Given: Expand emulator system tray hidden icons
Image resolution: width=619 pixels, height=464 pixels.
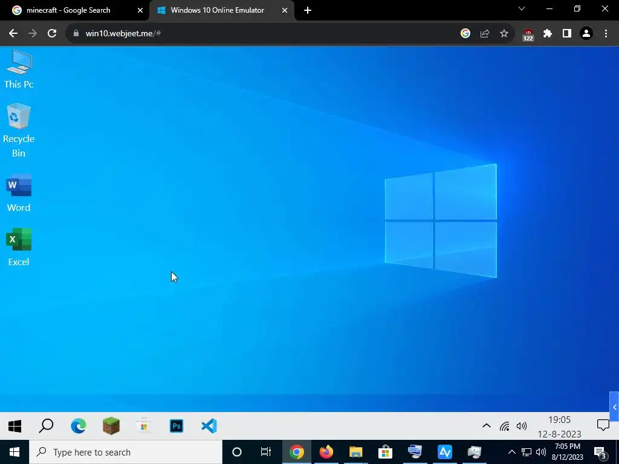Looking at the screenshot, I should [487, 426].
